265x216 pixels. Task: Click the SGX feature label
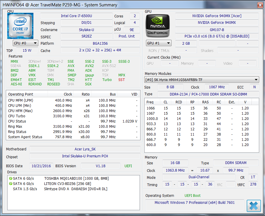[x=88, y=84]
